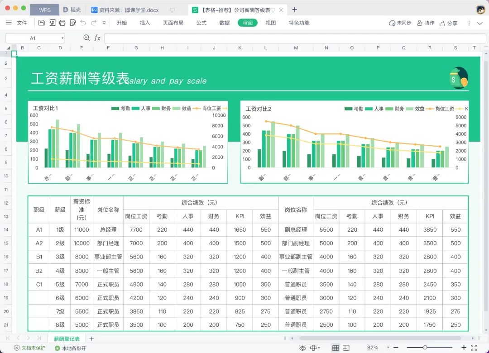Open Print Preview icon

[x=72, y=23]
